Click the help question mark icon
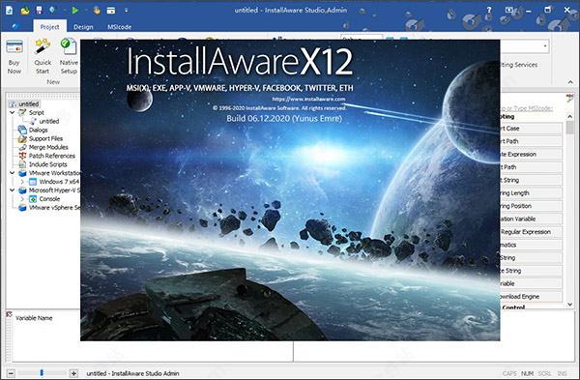 489,11
